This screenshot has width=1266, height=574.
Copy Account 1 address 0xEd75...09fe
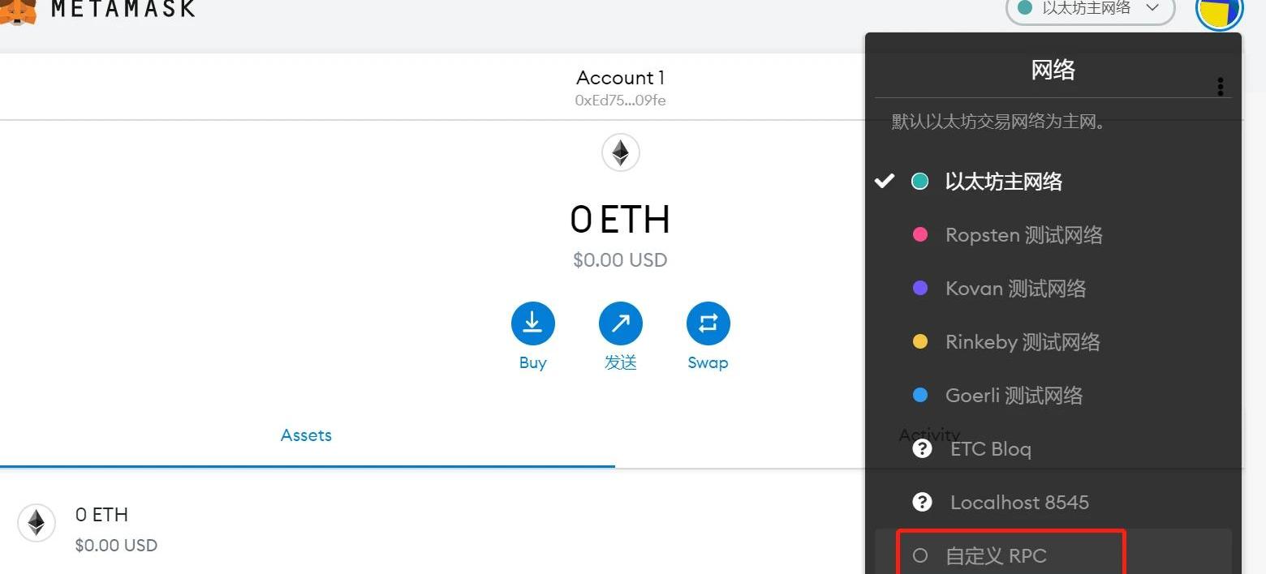coord(621,101)
